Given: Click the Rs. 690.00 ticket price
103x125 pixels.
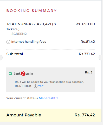Looking at the screenshot, I should tap(85, 24).
